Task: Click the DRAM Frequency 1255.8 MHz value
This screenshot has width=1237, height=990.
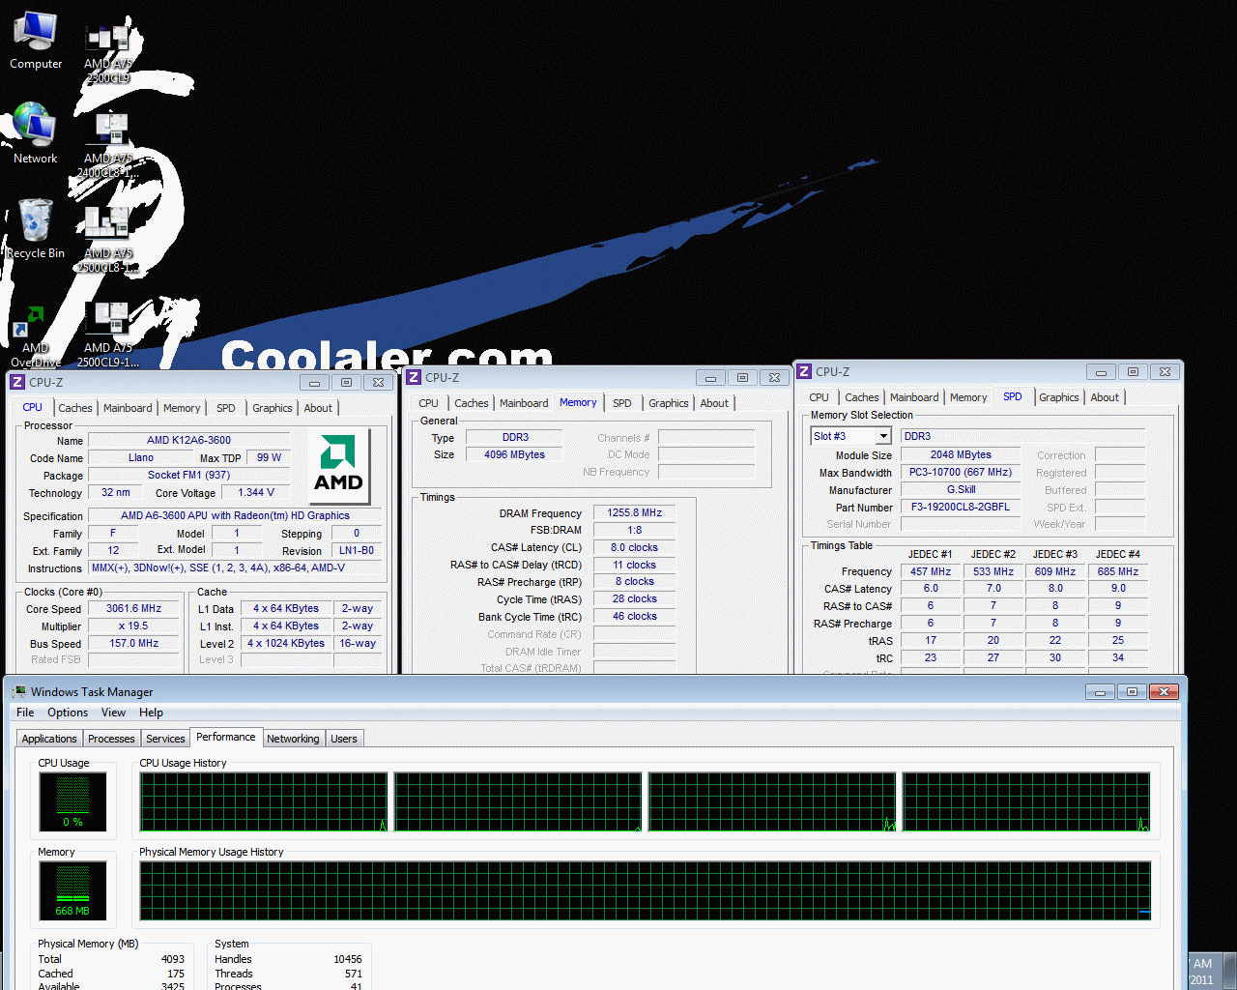Action: [635, 512]
